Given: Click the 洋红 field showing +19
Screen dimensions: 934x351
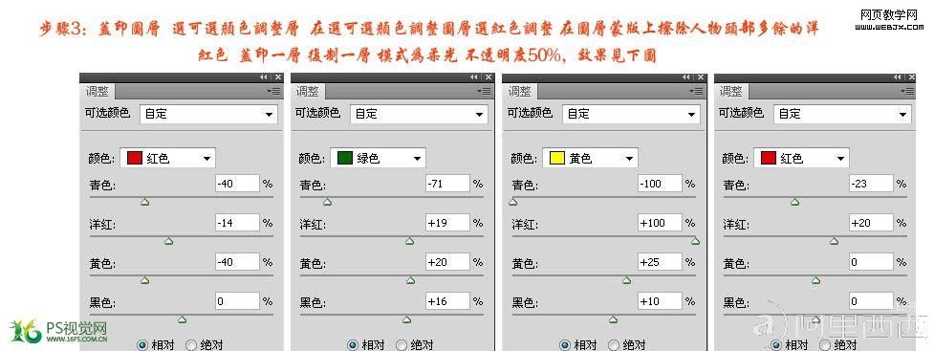Looking at the screenshot, I should 448,223.
